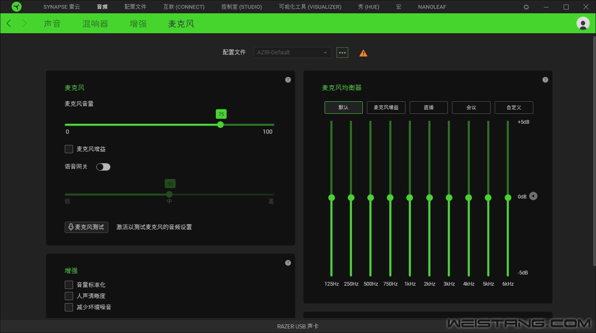Click the 激活以测试麦克风的音频设置 description text
Screen dimensions: 596x333
[154, 227]
